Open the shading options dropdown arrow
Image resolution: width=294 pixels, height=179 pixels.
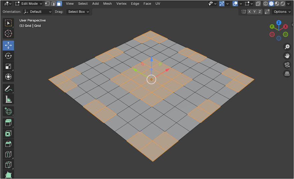288,4
